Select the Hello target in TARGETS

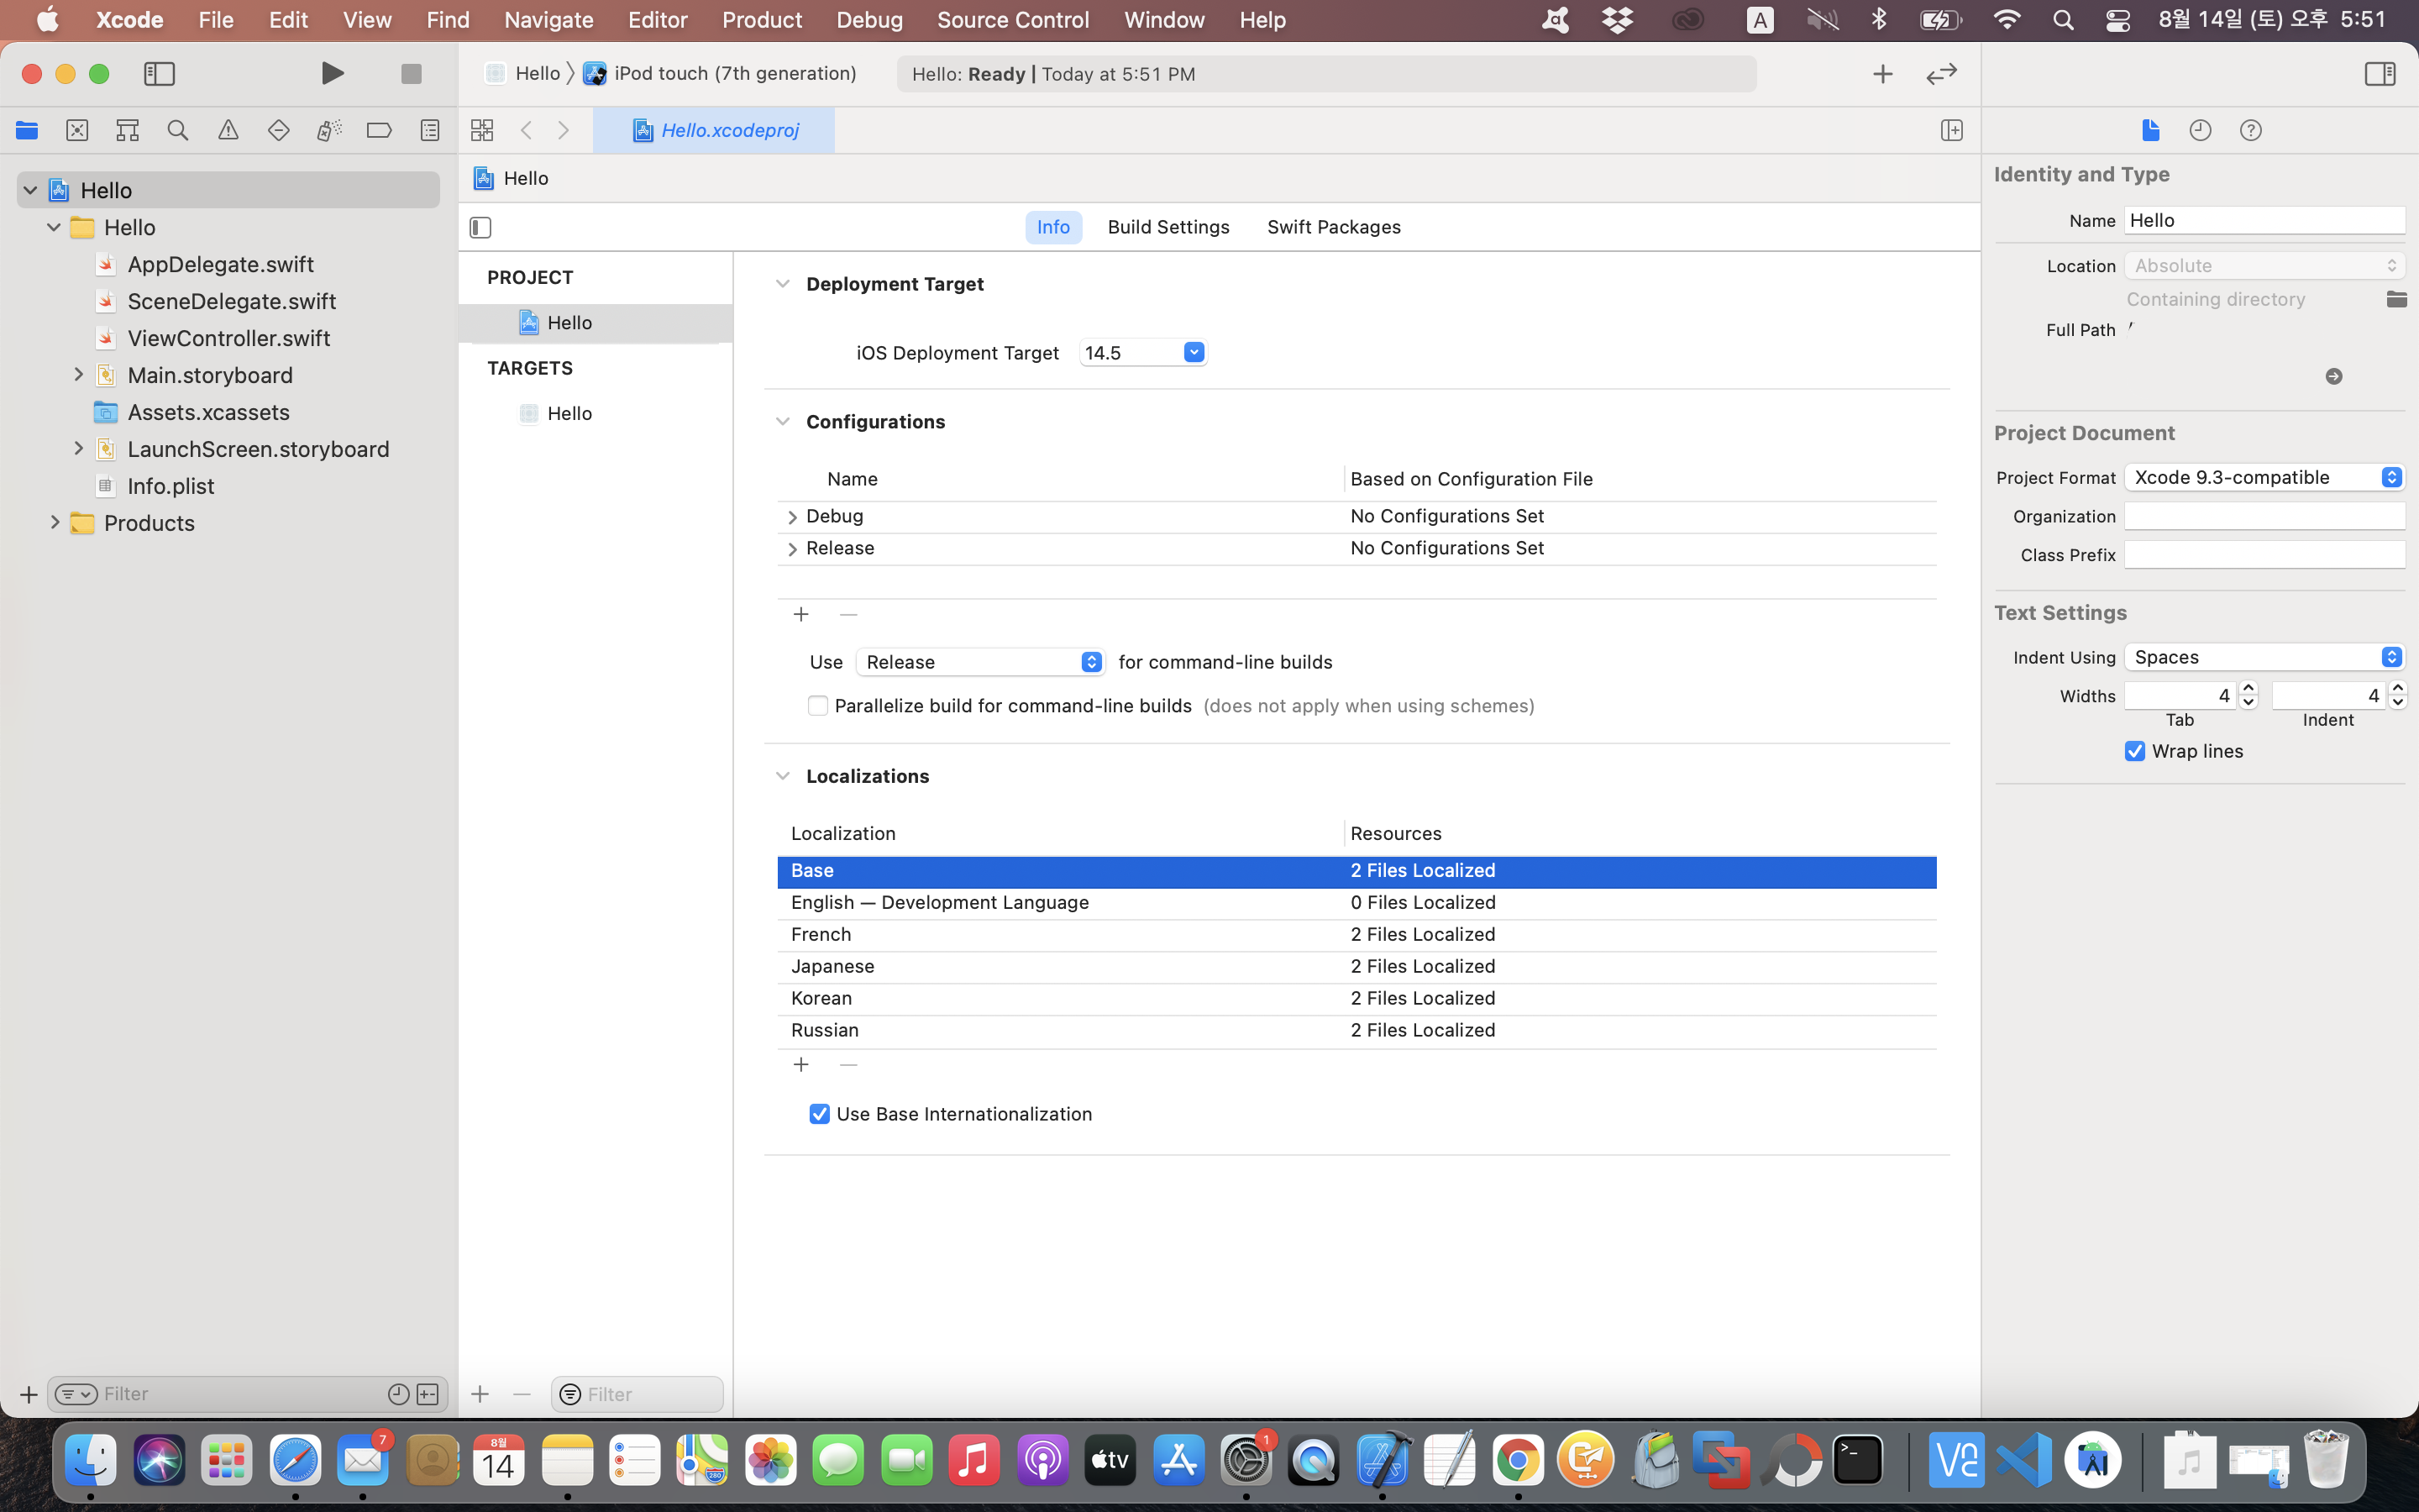[569, 413]
